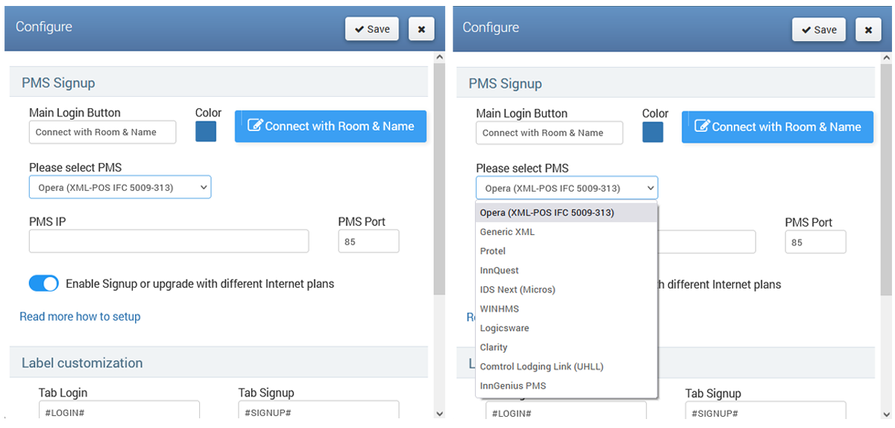This screenshot has height=428, width=895.
Task: Select Generic XML from PMS list
Action: pyautogui.click(x=507, y=232)
